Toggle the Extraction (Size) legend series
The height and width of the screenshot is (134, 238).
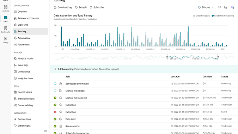coord(202,15)
